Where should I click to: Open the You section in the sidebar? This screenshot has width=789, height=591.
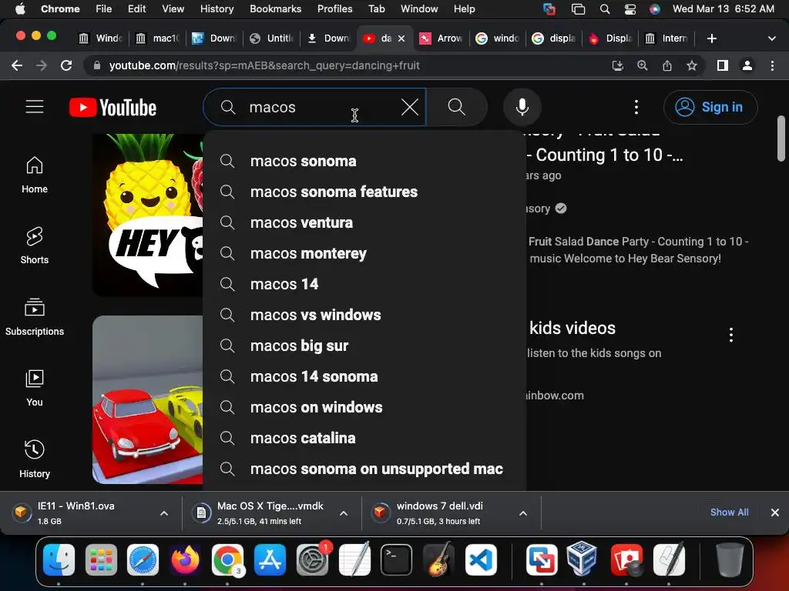point(35,388)
